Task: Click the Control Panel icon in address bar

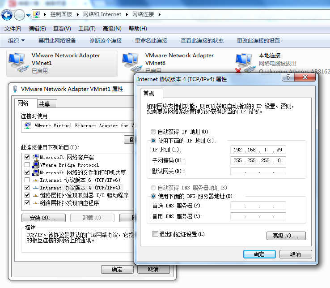Action: (x=37, y=14)
